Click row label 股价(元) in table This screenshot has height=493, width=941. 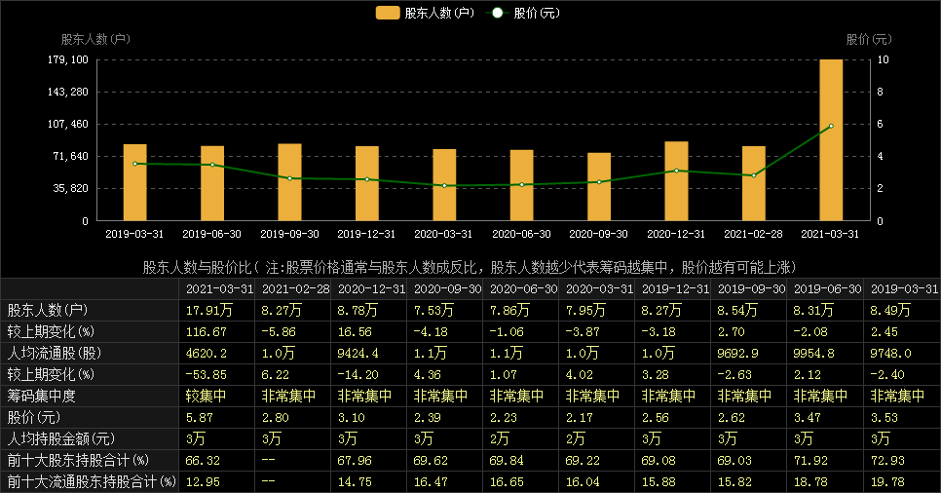pos(35,417)
